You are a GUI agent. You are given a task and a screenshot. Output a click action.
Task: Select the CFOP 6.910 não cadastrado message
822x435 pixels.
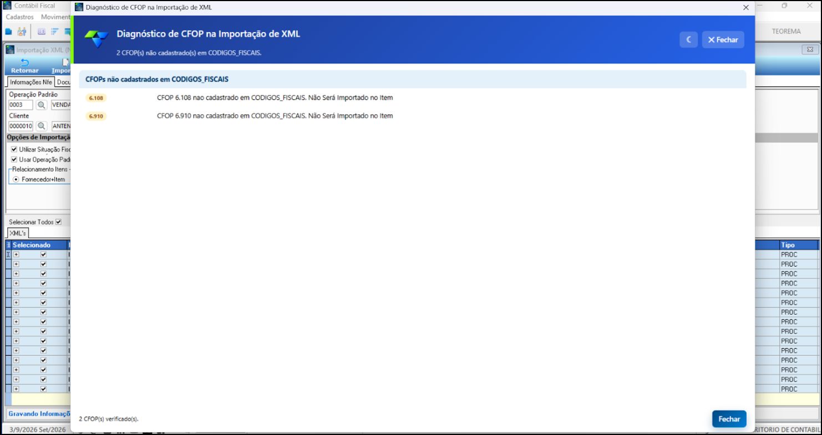pyautogui.click(x=275, y=116)
